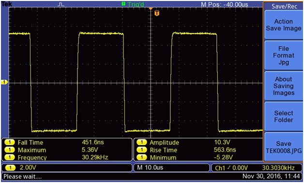304x183 pixels.
Task: Click the channel 1 badge beside Amplitude
Action: point(141,142)
